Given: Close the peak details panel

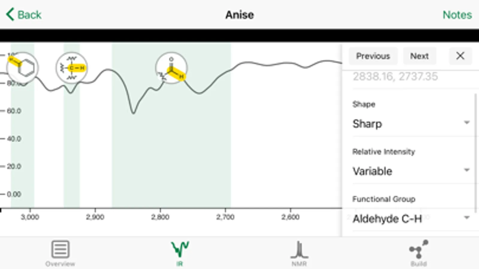Looking at the screenshot, I should (460, 56).
